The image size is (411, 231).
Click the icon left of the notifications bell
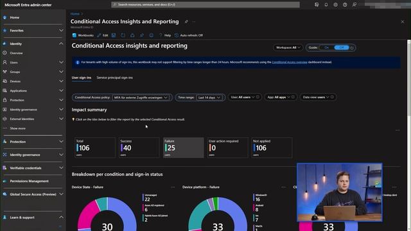[317, 4]
